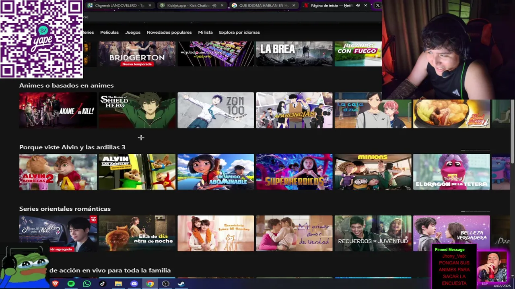This screenshot has height=289, width=515.
Task: Open File Explorer from the taskbar
Action: pyautogui.click(x=118, y=284)
